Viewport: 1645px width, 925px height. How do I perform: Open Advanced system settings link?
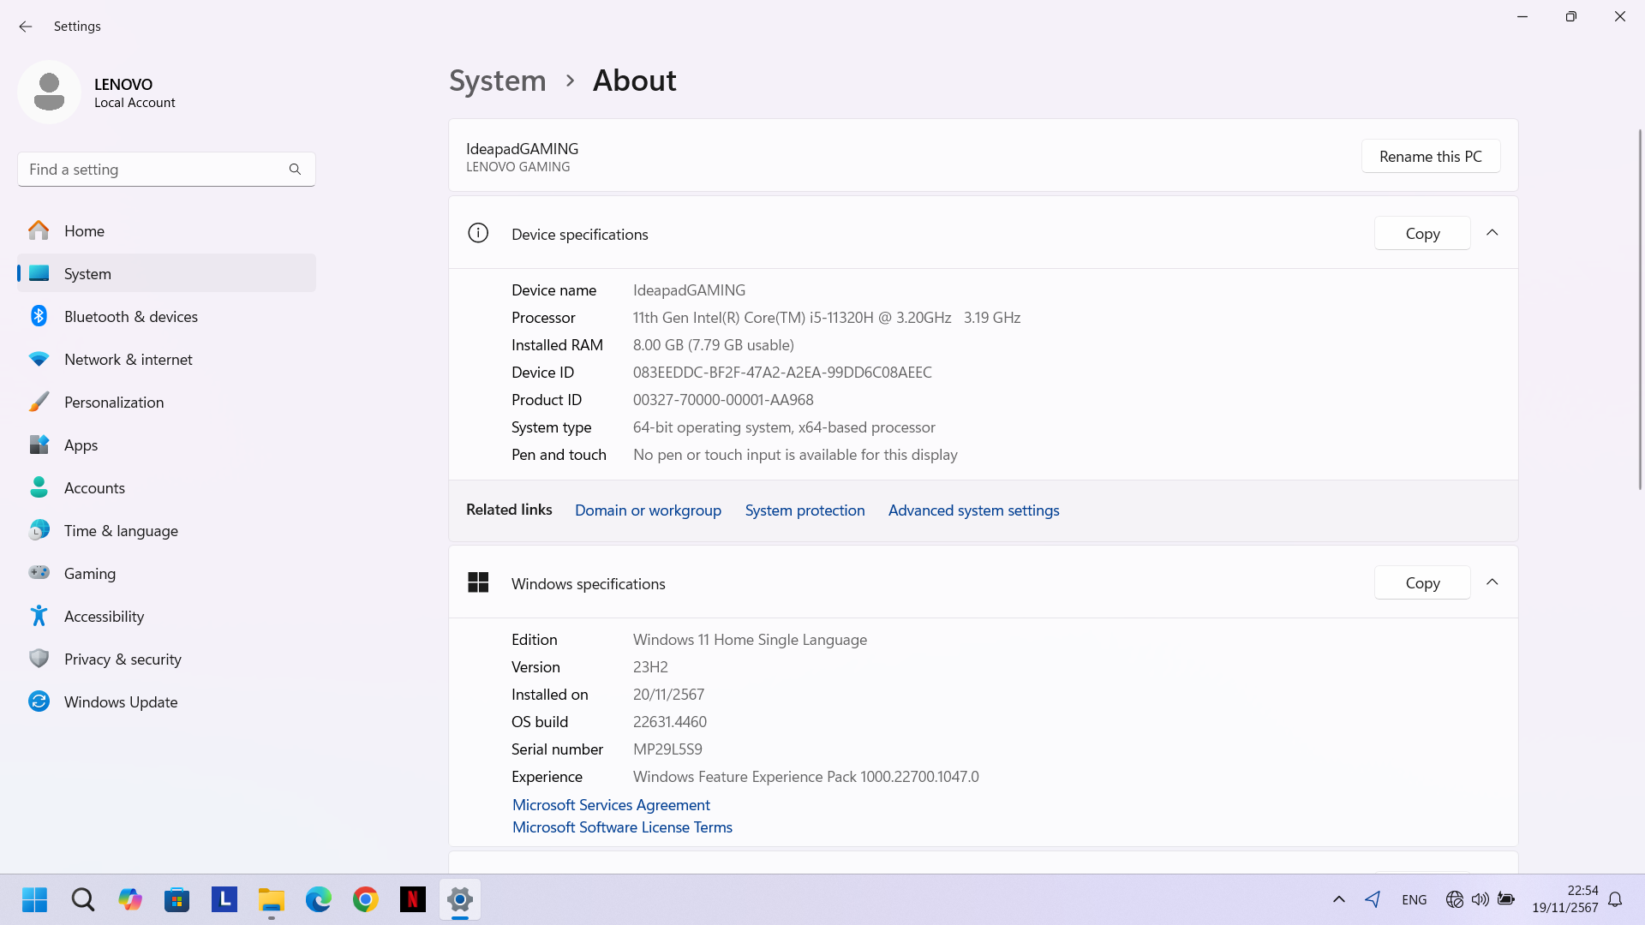(x=973, y=510)
